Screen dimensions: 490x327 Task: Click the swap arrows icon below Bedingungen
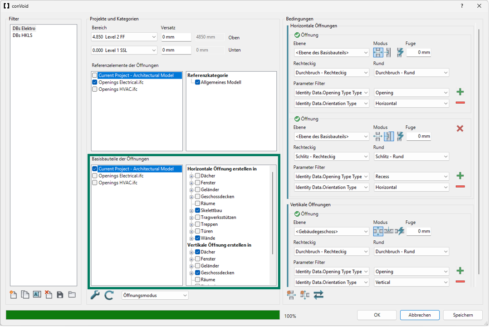coord(318,295)
